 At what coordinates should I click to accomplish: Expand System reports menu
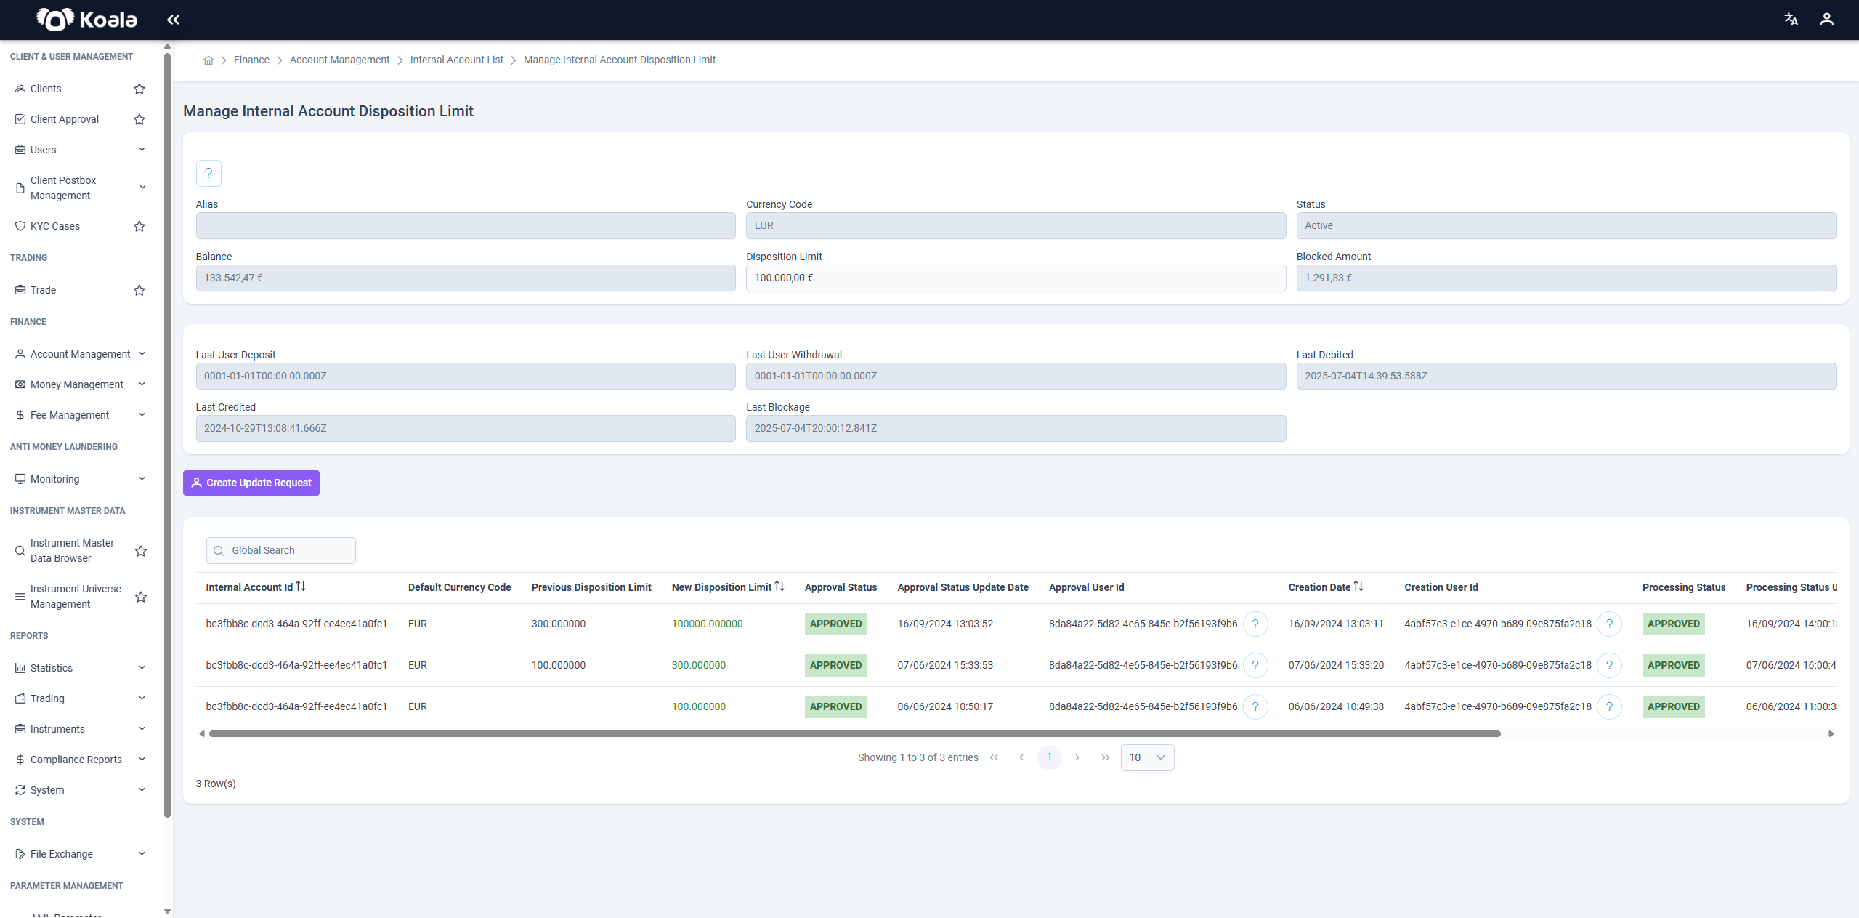pyautogui.click(x=142, y=790)
